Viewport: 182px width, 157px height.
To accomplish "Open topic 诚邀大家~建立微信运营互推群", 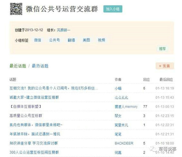I will tap(34, 97).
